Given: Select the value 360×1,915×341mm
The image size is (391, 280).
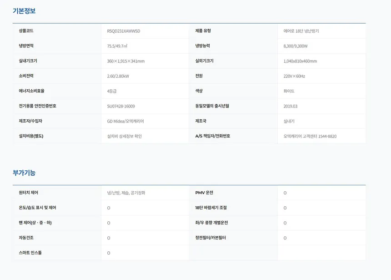Looking at the screenshot, I should tap(125, 61).
